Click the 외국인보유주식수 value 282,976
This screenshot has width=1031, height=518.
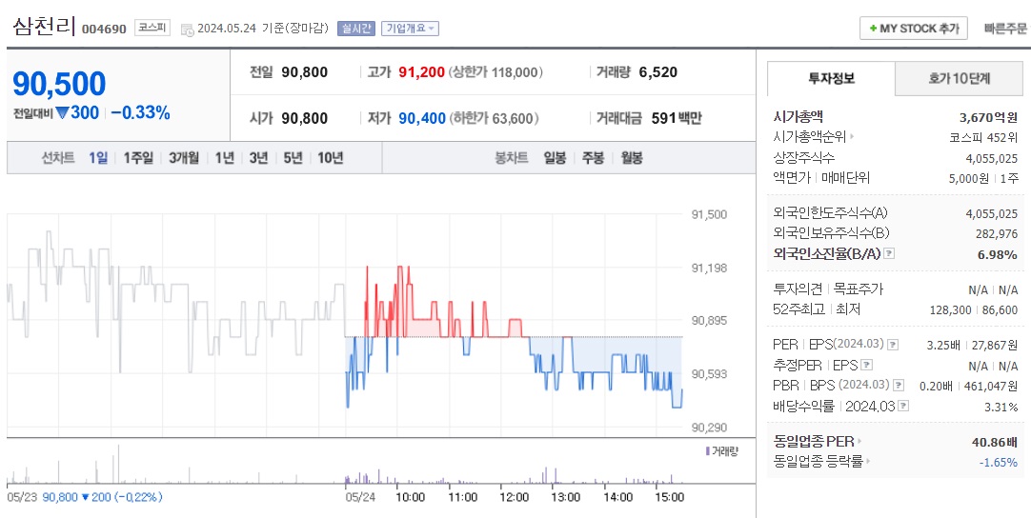point(996,233)
